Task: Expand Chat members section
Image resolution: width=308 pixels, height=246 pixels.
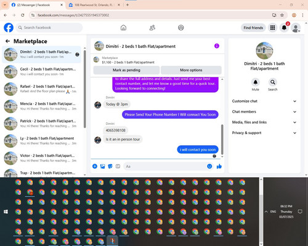Action: (x=264, y=112)
